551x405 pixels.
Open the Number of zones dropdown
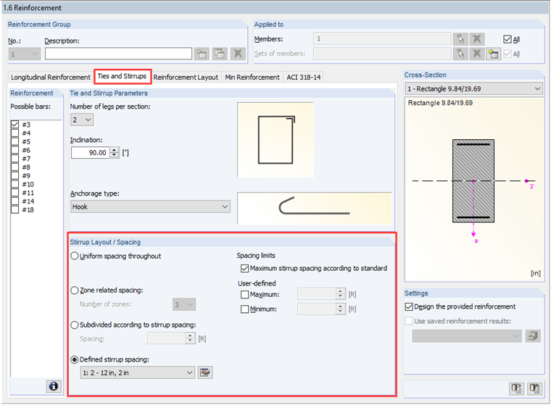coord(184,304)
